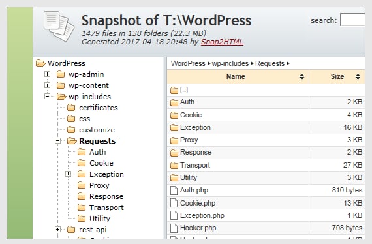Open Utility folder name in file list
The height and width of the screenshot is (244, 372).
pos(189,177)
